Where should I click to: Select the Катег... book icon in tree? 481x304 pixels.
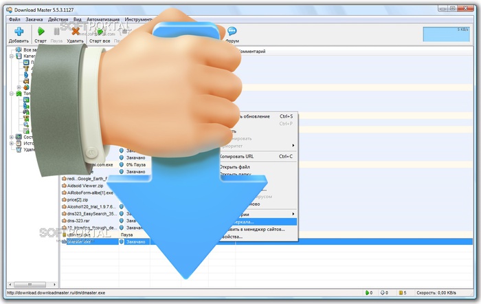pyautogui.click(x=19, y=56)
